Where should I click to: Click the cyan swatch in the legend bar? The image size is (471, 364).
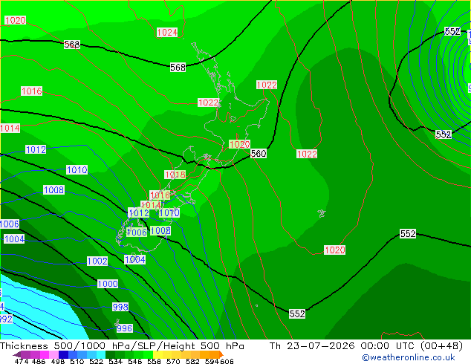click(101, 354)
